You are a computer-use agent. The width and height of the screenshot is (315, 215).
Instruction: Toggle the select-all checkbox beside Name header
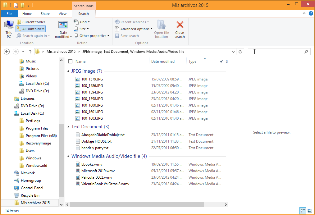[x=70, y=62]
